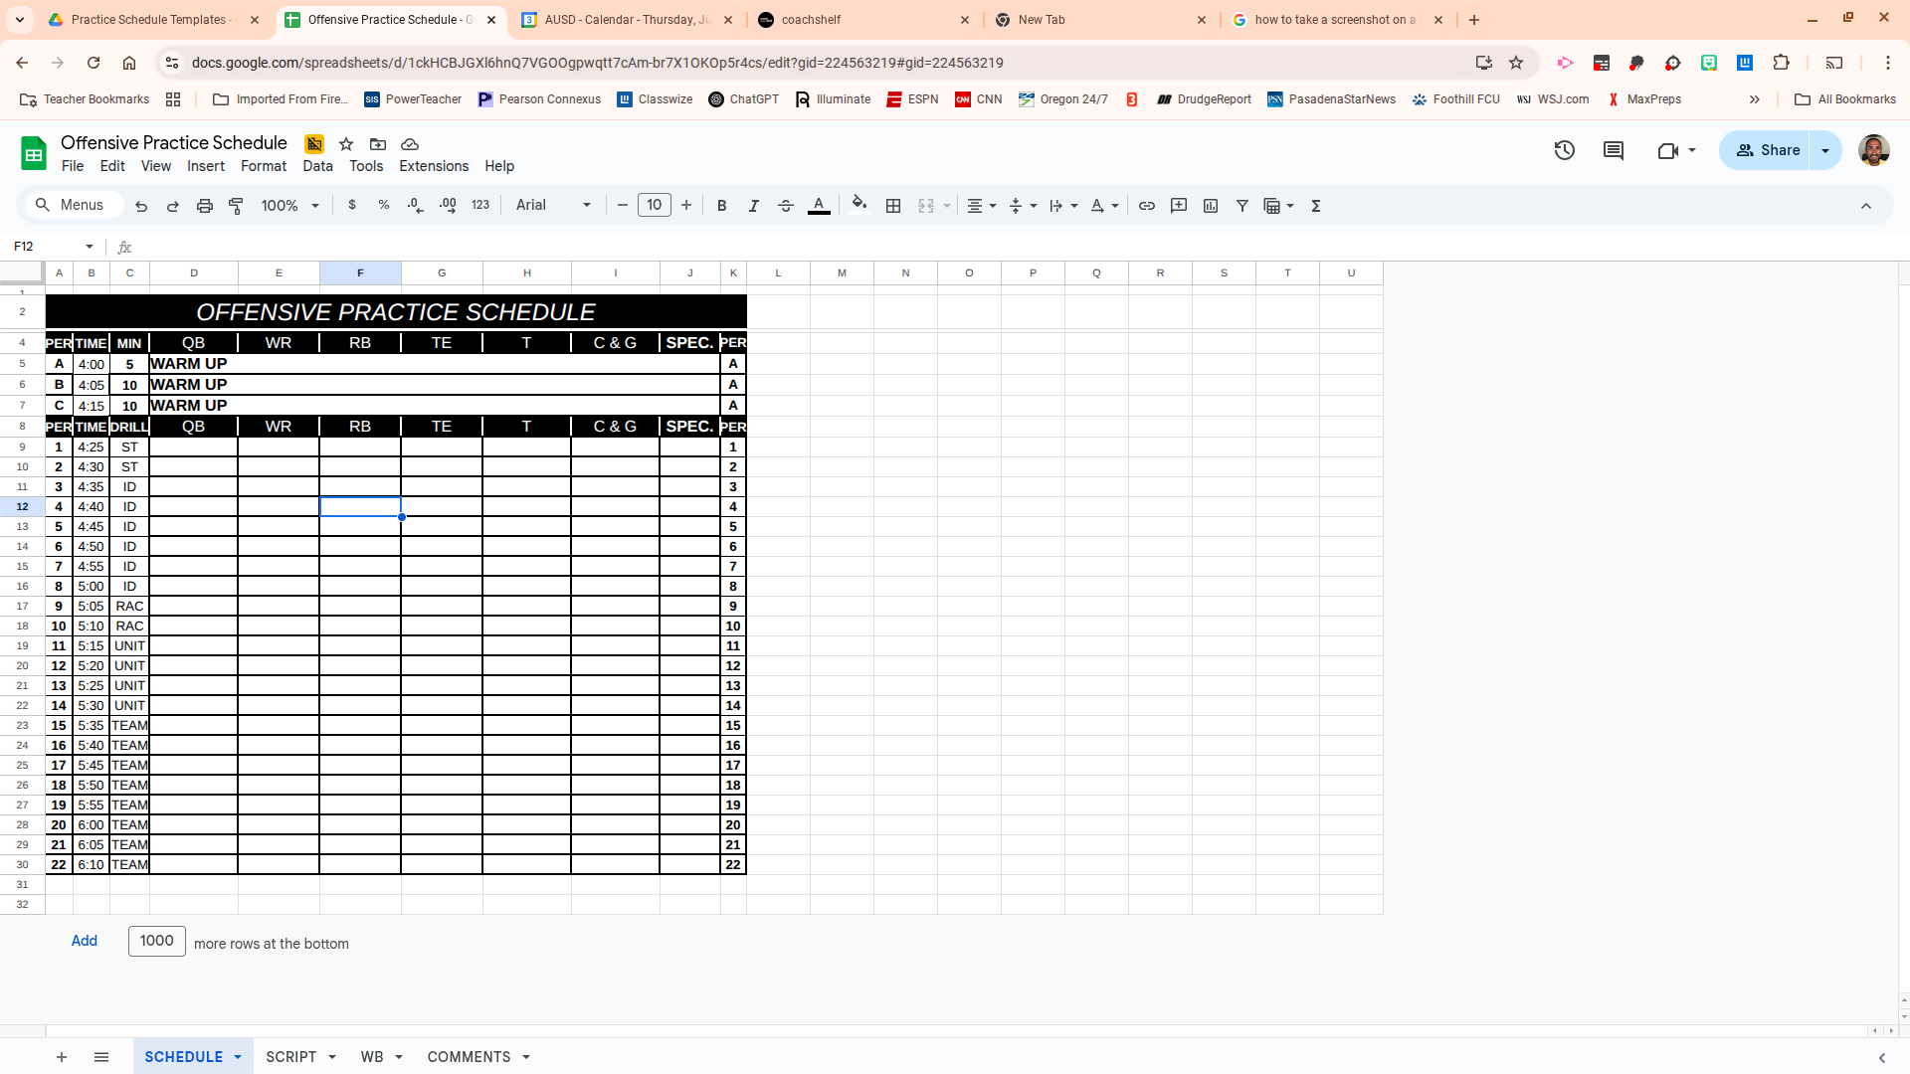This screenshot has height=1074, width=1910.
Task: Click the Undo icon in toolbar
Action: coord(141,206)
